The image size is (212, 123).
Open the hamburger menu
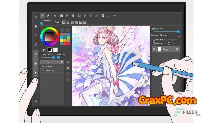[36, 17]
